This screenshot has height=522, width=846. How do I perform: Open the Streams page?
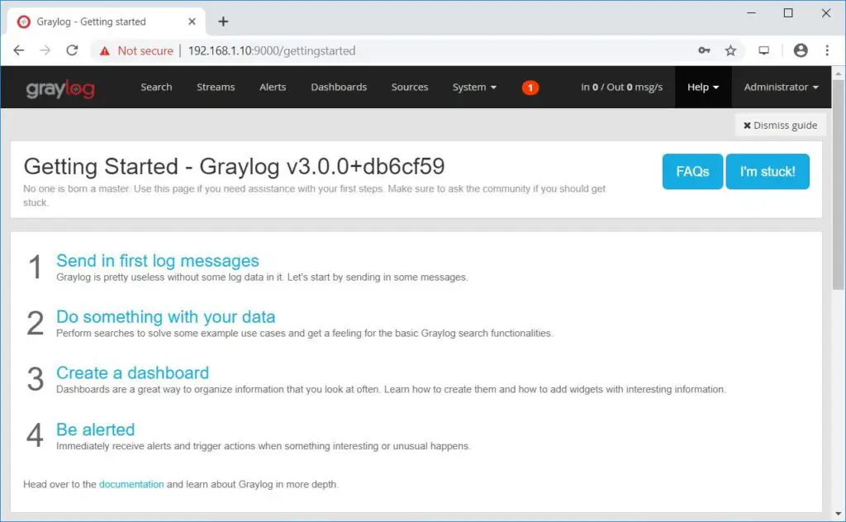[216, 88]
